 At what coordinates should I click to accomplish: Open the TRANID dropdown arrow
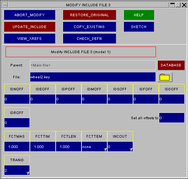click(28, 173)
